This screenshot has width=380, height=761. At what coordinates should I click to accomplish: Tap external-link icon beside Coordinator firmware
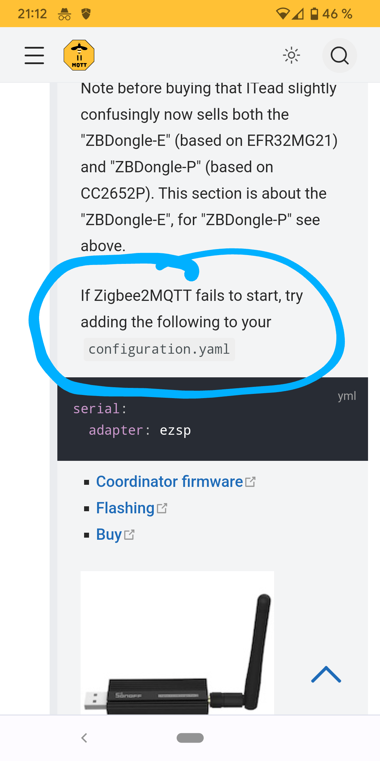(x=250, y=482)
